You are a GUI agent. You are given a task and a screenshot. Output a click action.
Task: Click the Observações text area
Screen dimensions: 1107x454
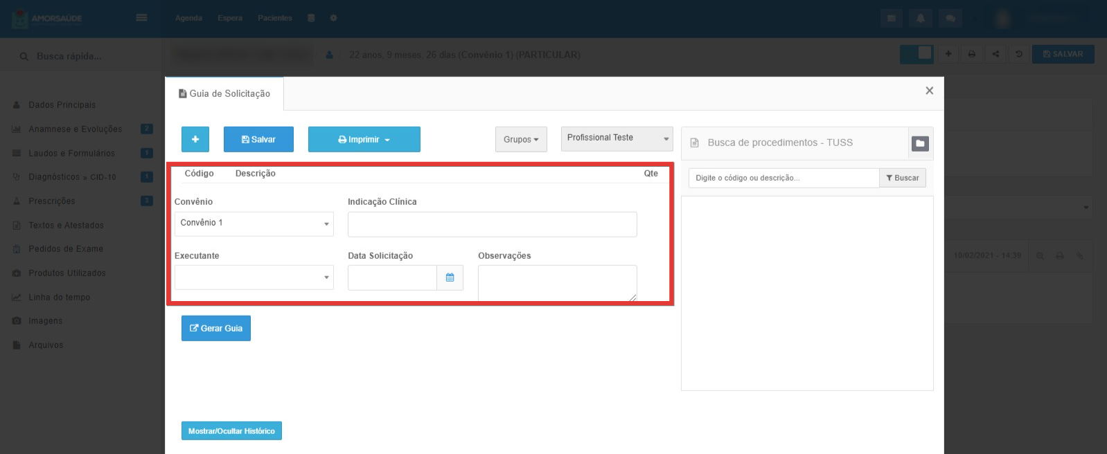tap(557, 283)
